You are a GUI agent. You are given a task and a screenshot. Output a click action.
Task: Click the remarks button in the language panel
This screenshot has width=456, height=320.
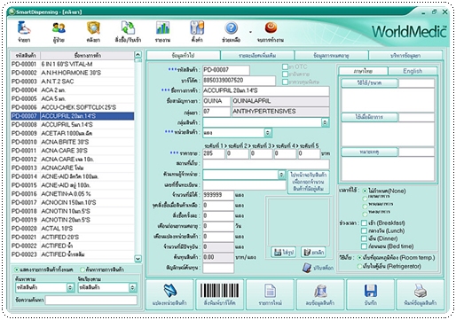click(x=369, y=152)
